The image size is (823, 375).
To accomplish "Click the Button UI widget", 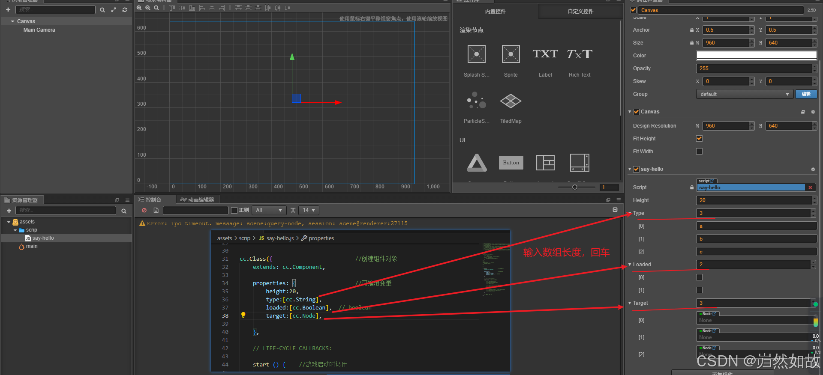I will tap(511, 163).
